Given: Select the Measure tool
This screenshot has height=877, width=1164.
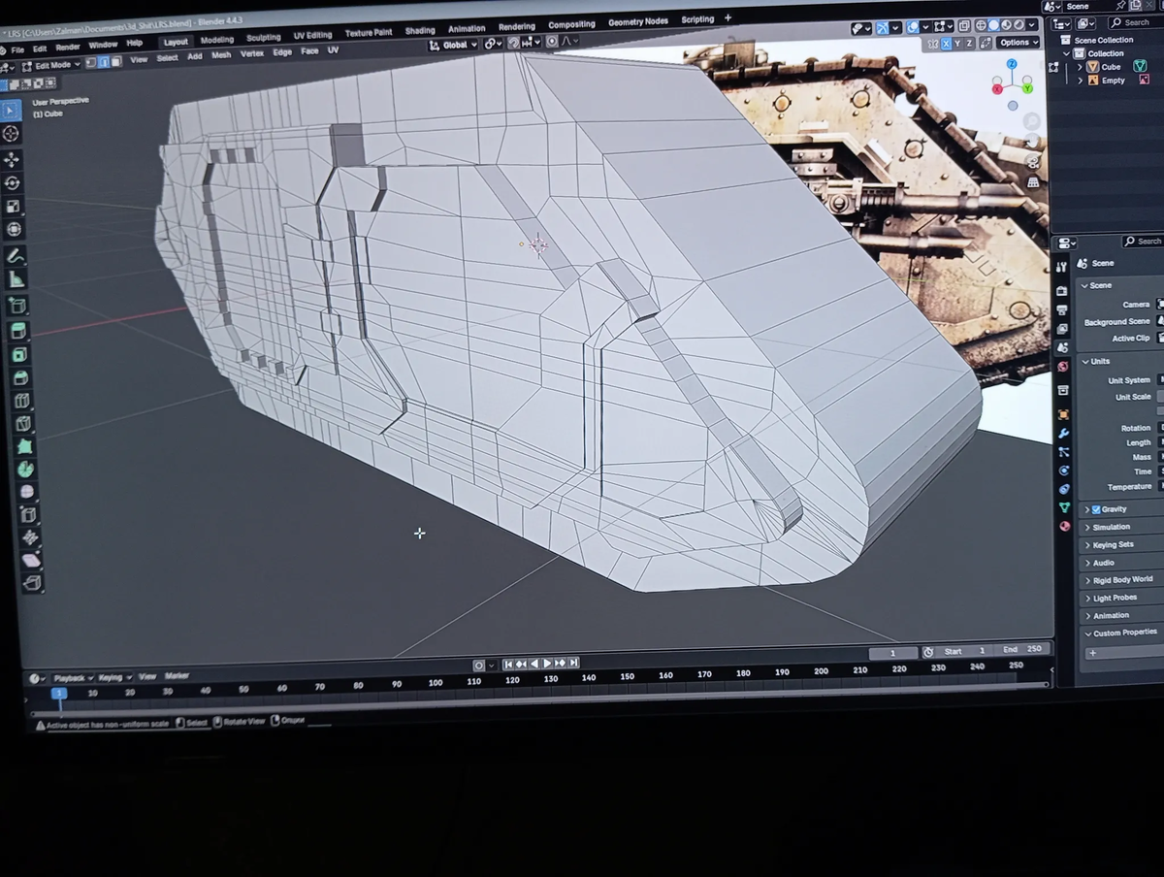Looking at the screenshot, I should (x=17, y=280).
